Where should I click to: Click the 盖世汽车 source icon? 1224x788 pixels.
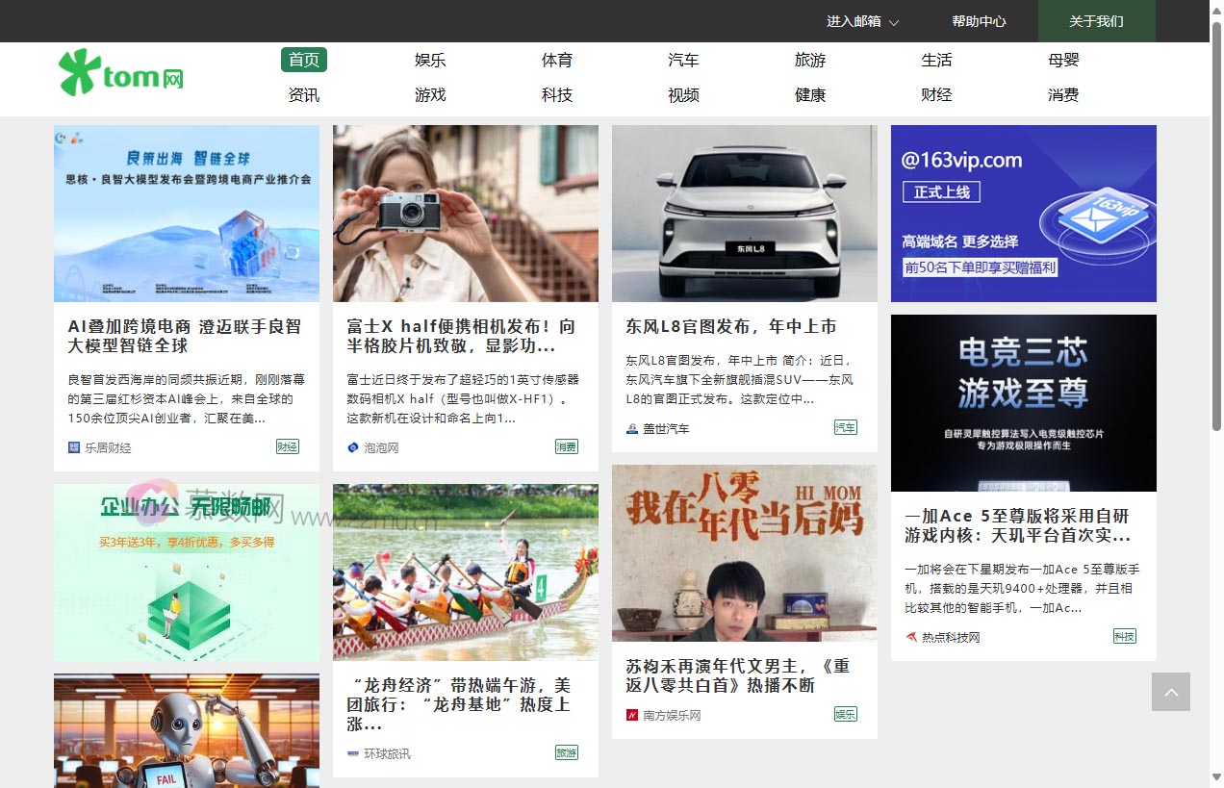(632, 428)
